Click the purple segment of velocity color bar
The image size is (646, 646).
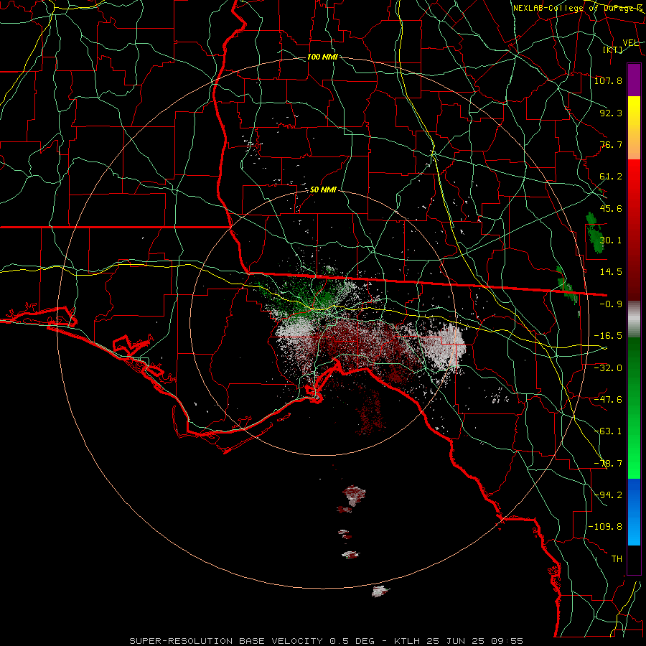coord(634,80)
